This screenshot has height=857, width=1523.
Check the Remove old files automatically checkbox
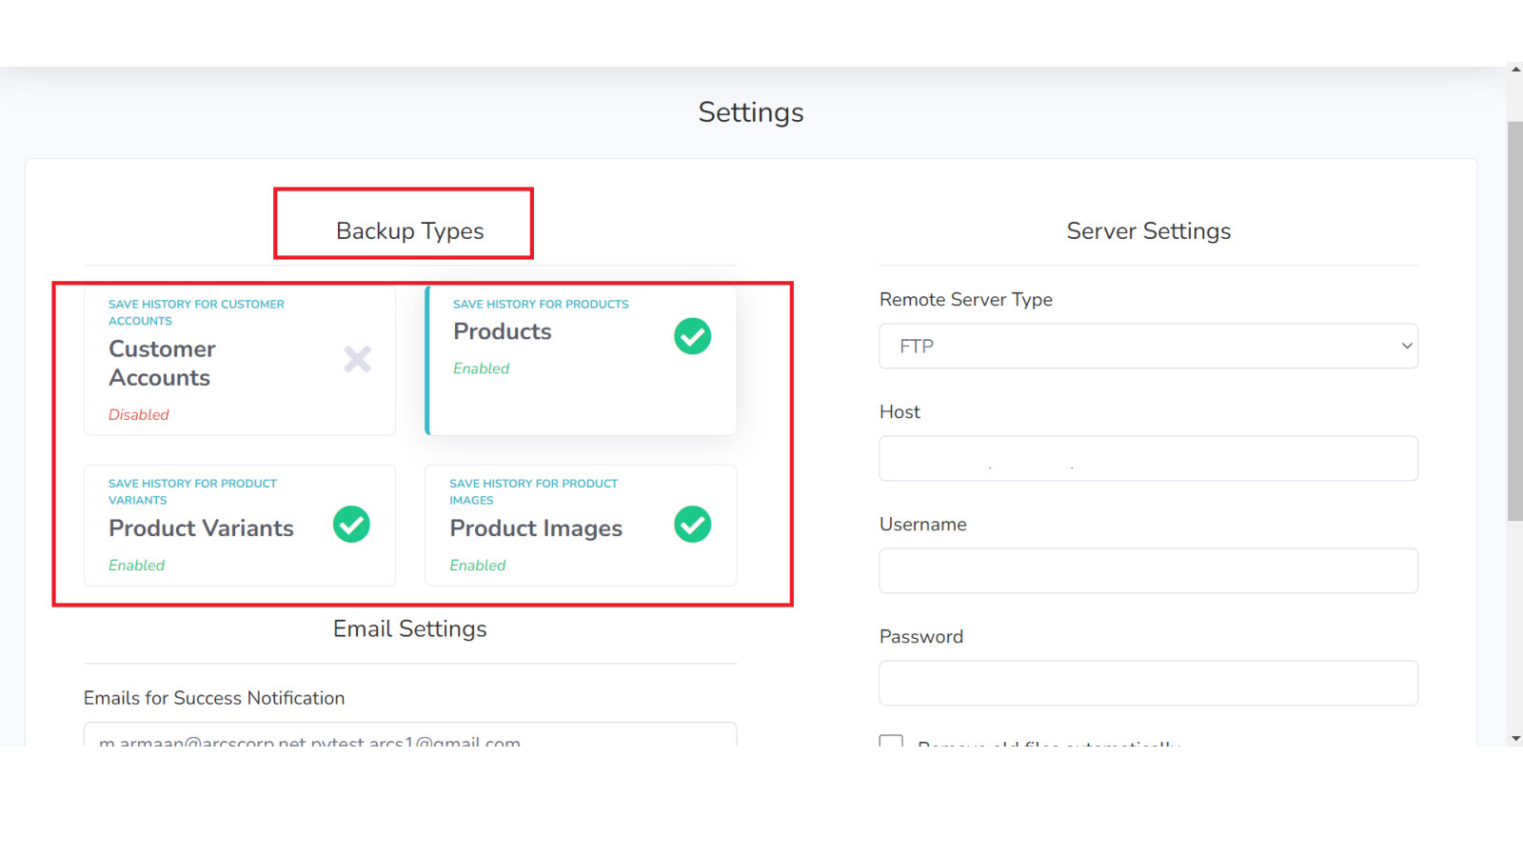pos(891,741)
